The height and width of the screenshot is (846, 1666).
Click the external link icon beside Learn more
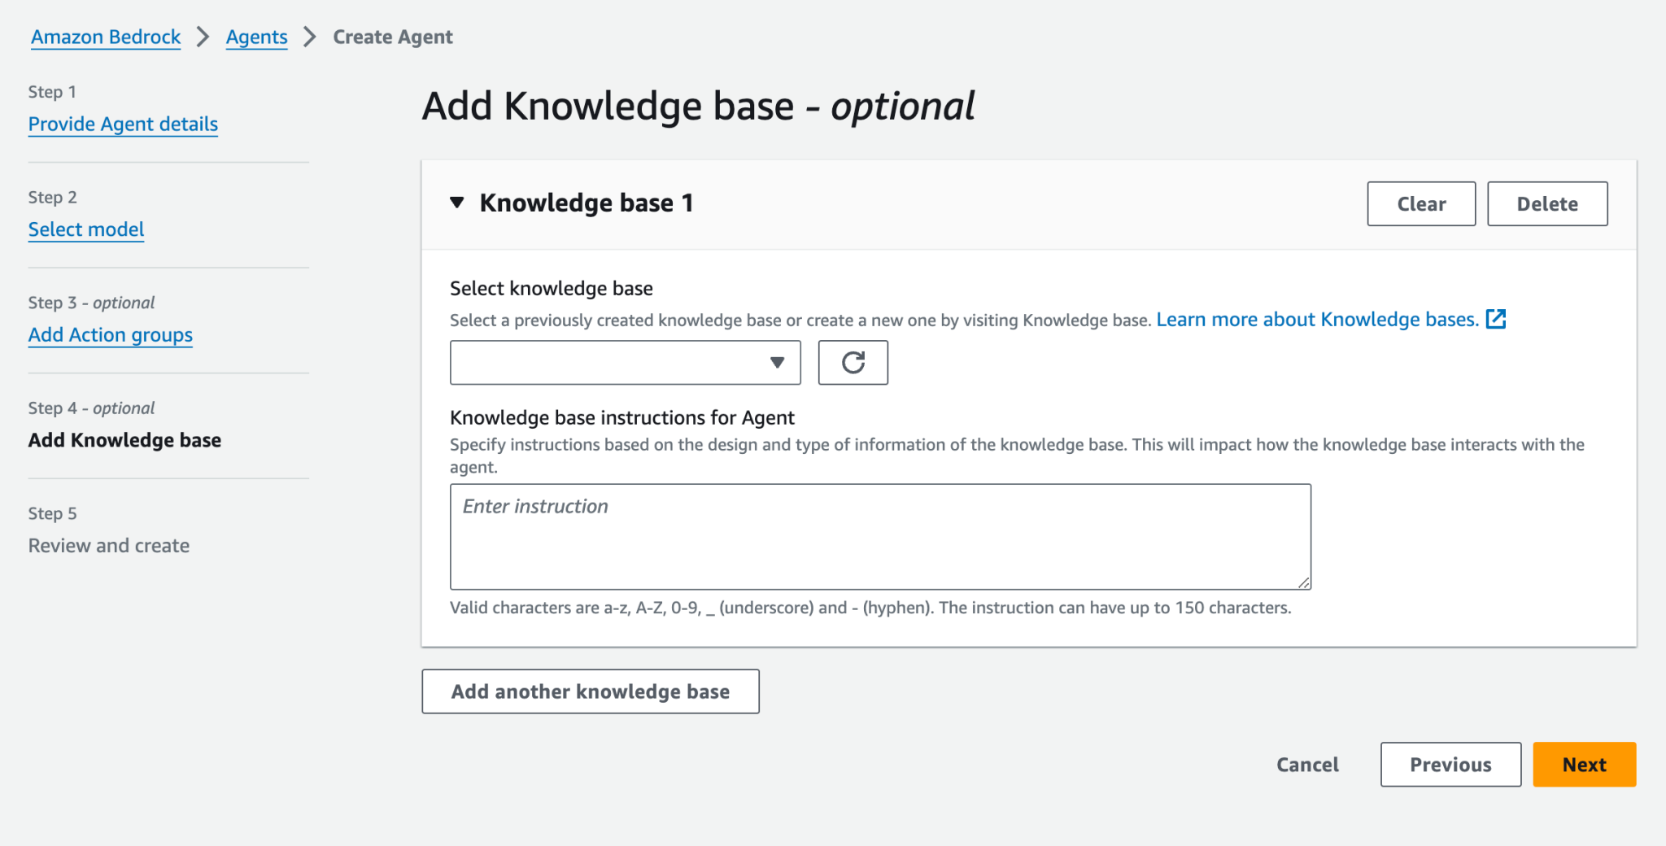tap(1495, 320)
